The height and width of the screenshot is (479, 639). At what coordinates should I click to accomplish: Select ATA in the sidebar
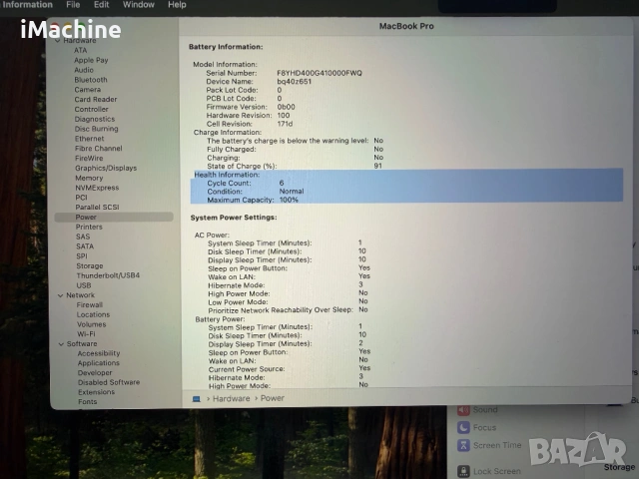coord(80,50)
